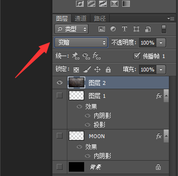The height and width of the screenshot is (176, 178).
Task: Select the fifth gradient style icon
Action: (126, 3)
